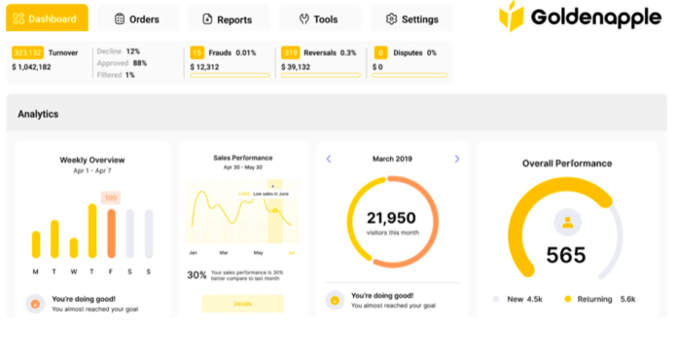Click the Goldenapple brand name
The image size is (677, 364).
tap(596, 18)
